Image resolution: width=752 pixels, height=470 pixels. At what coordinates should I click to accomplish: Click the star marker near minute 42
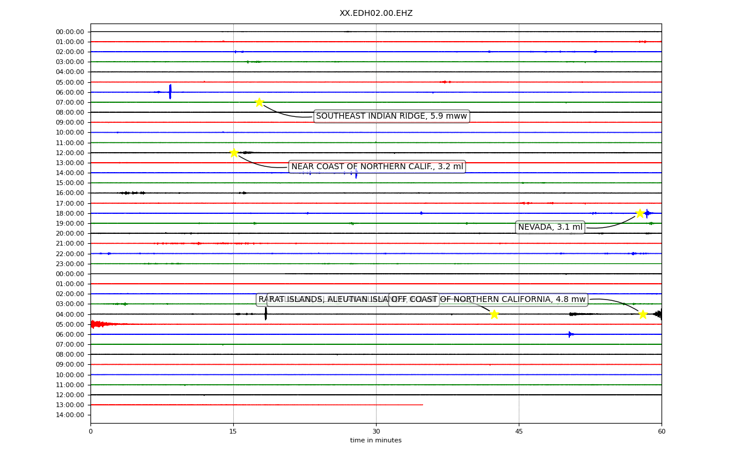(x=494, y=314)
